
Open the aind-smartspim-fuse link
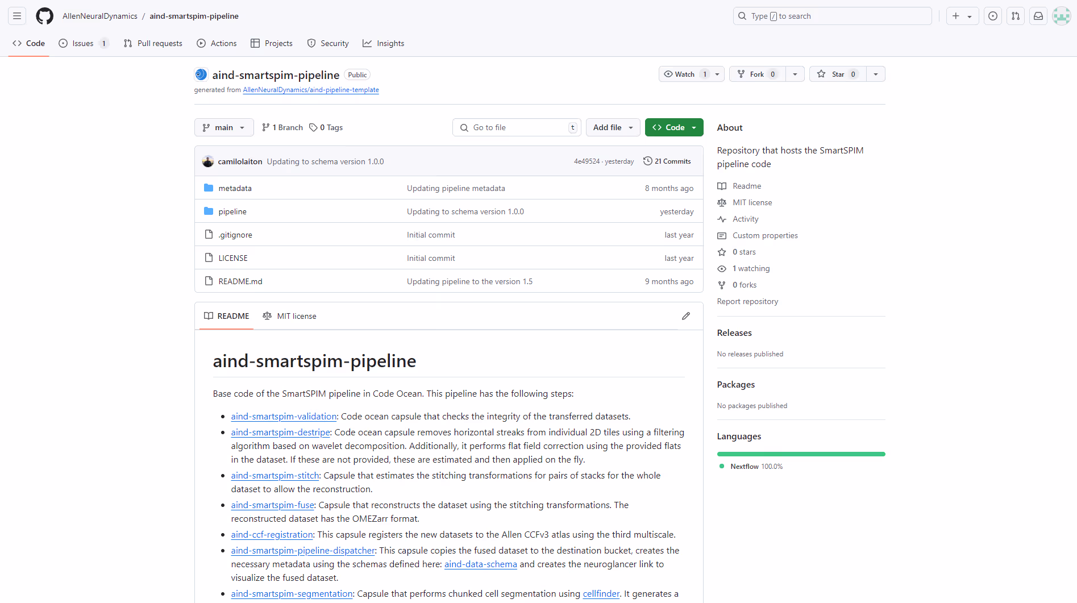[x=273, y=505]
